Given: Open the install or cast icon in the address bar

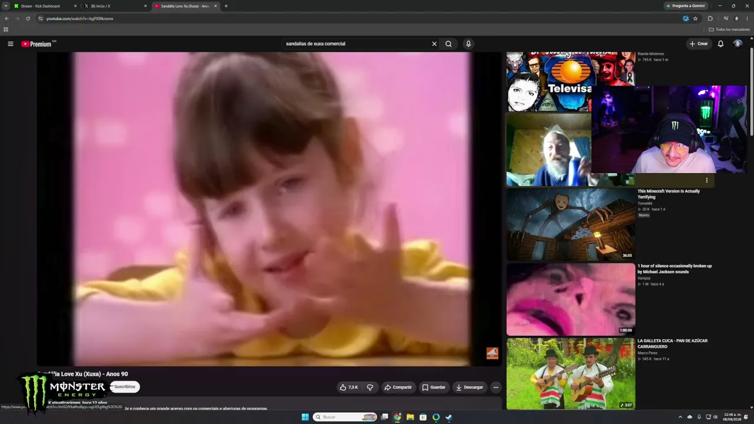Looking at the screenshot, I should pyautogui.click(x=686, y=18).
